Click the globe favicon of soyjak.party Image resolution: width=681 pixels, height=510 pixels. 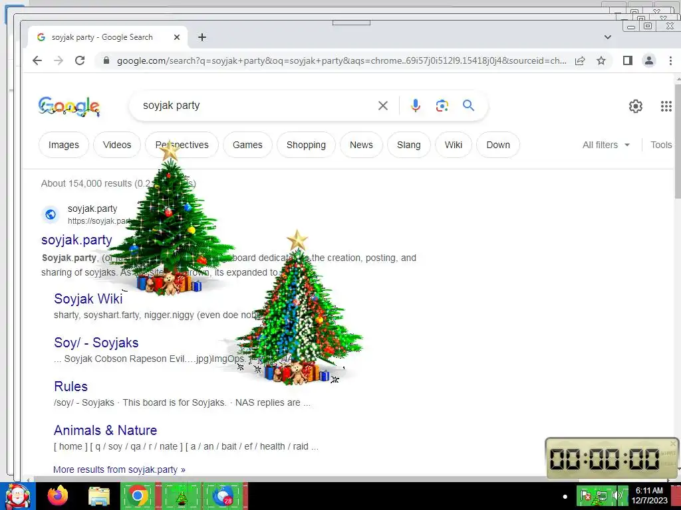[51, 214]
